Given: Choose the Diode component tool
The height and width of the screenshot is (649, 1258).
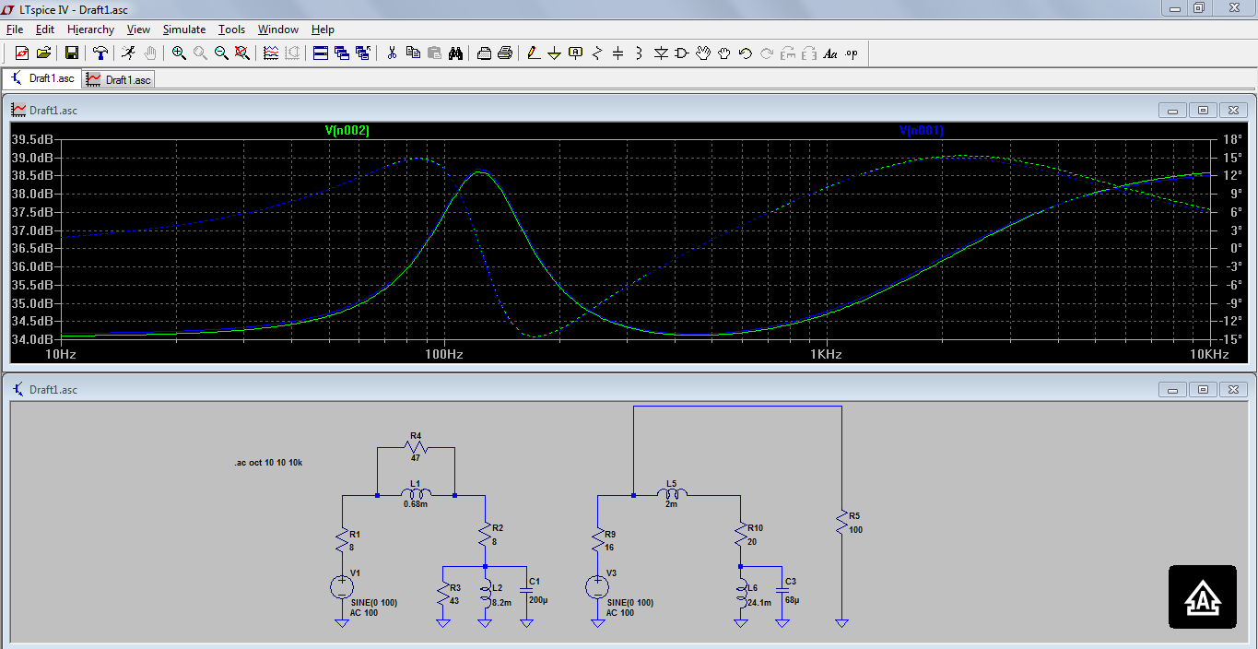Looking at the screenshot, I should click(x=661, y=53).
